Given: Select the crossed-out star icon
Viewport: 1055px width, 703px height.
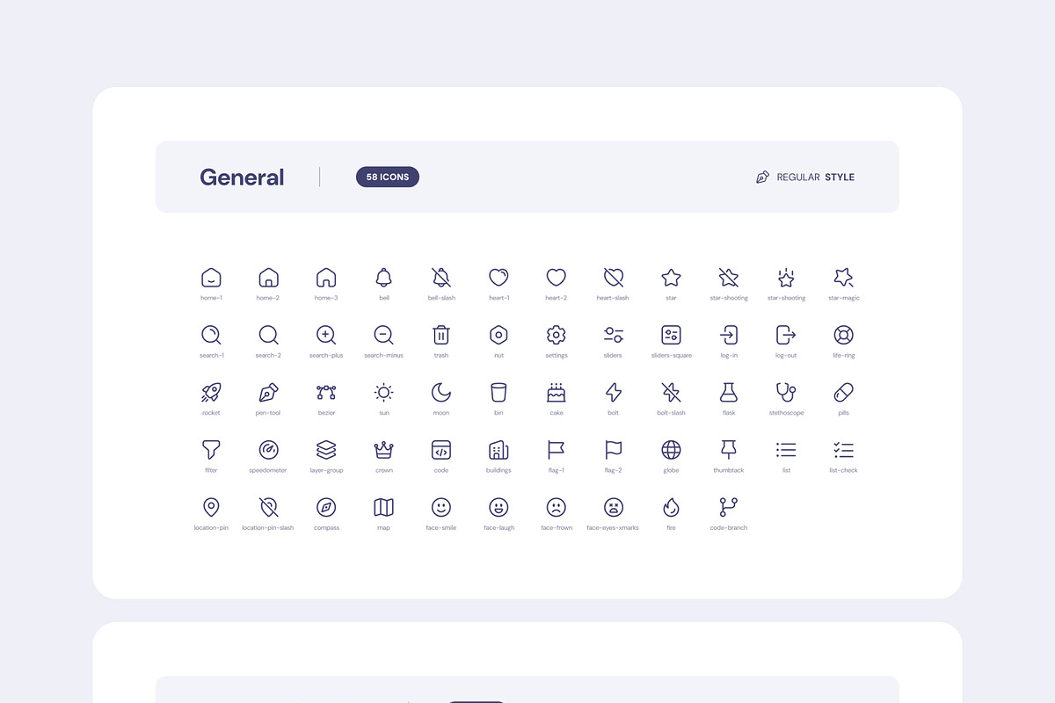Looking at the screenshot, I should point(729,278).
